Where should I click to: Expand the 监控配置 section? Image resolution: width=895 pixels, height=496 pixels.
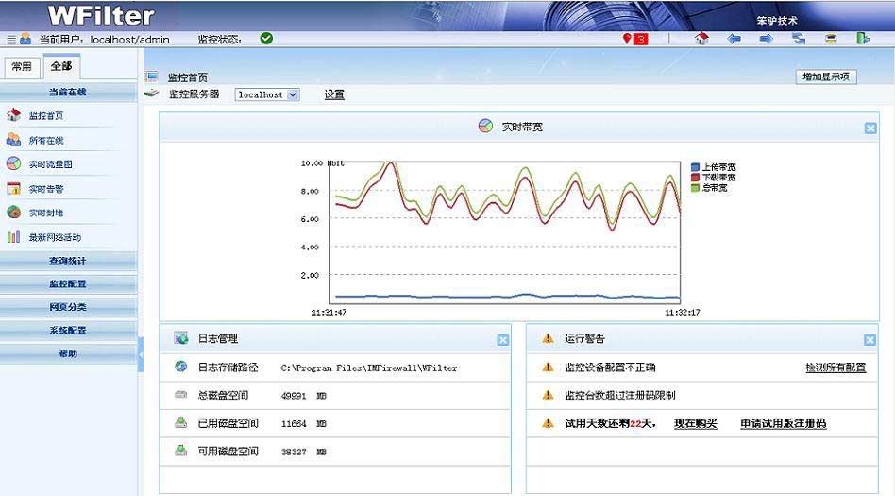coord(68,284)
